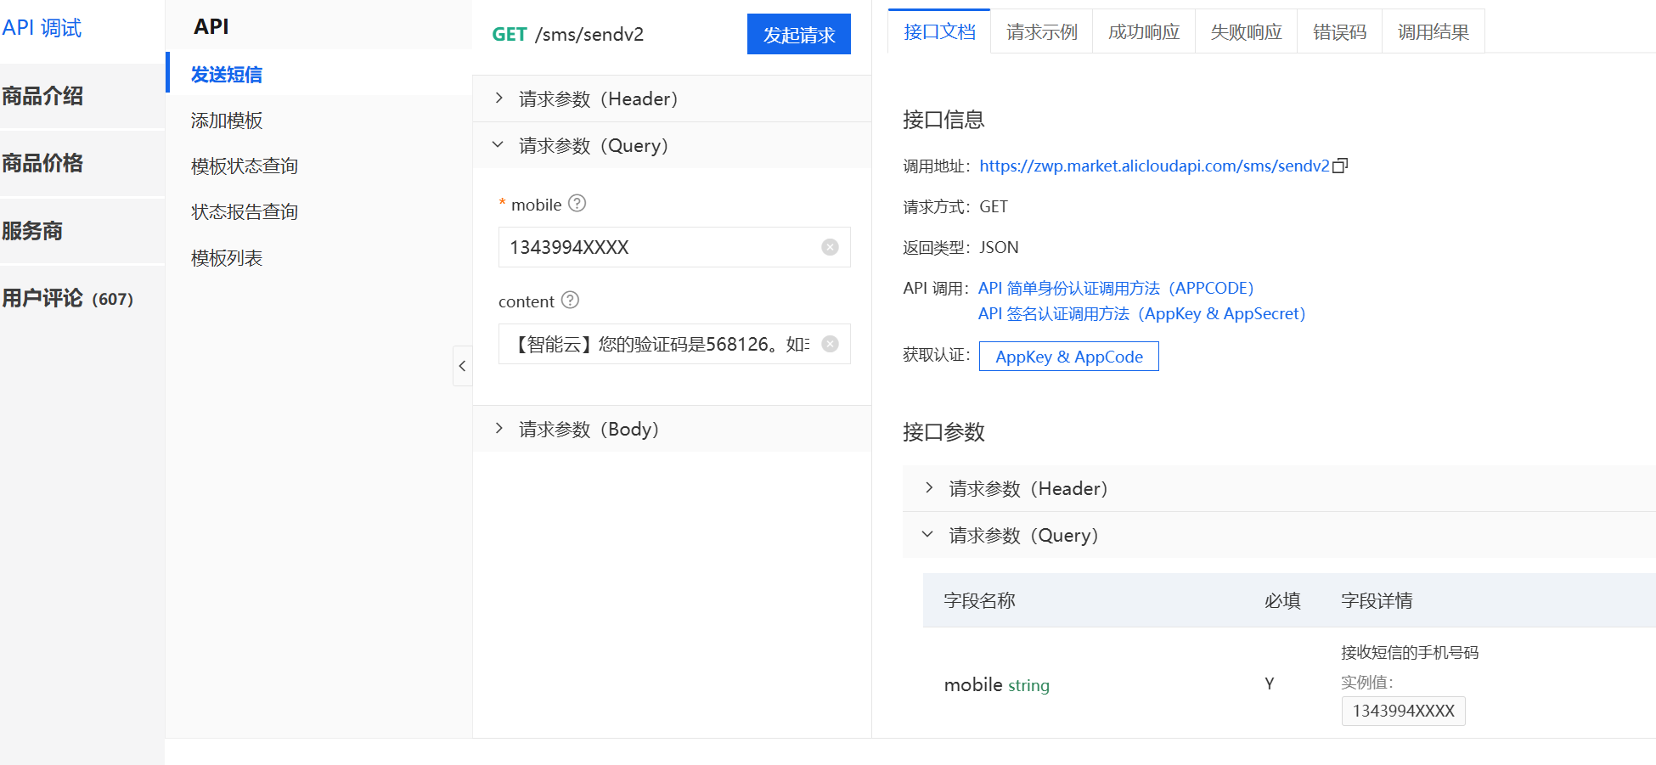Open 模板列表 in the API list
This screenshot has height=765, width=1656.
pyautogui.click(x=226, y=257)
